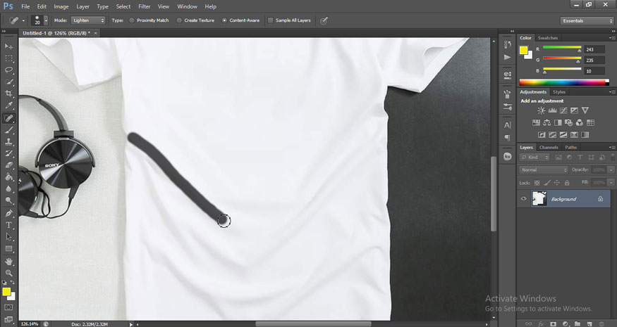Select the Pen tool
This screenshot has width=617, height=327.
point(8,213)
